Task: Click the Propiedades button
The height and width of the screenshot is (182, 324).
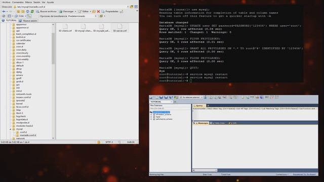Action: pyautogui.click(x=110, y=12)
